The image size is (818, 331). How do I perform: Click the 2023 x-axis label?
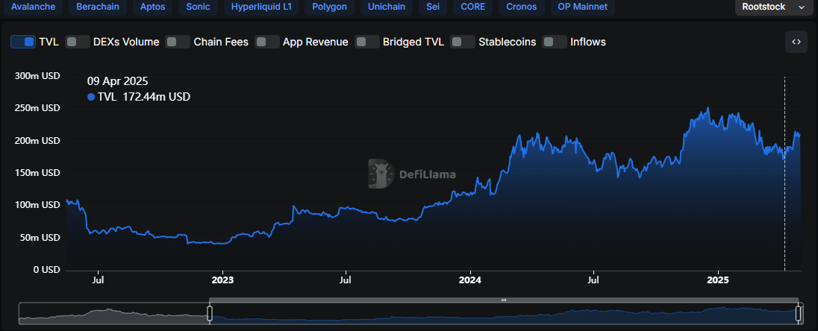(x=222, y=280)
